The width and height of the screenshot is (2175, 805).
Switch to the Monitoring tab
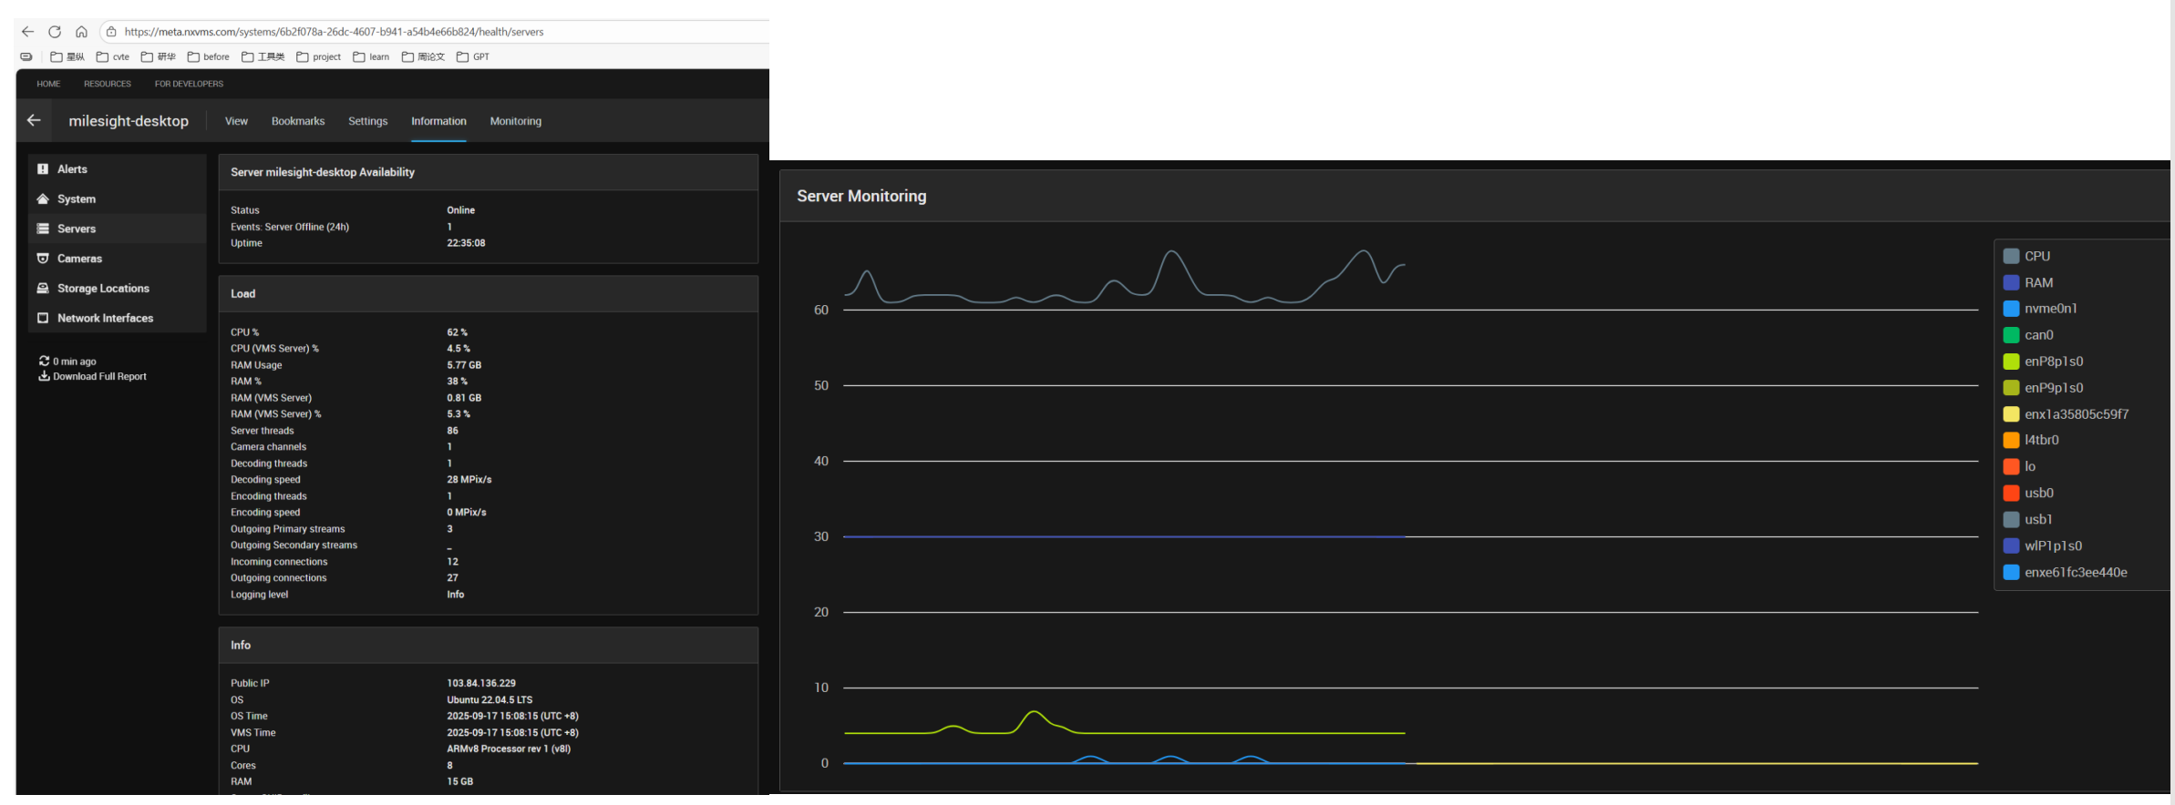[515, 121]
